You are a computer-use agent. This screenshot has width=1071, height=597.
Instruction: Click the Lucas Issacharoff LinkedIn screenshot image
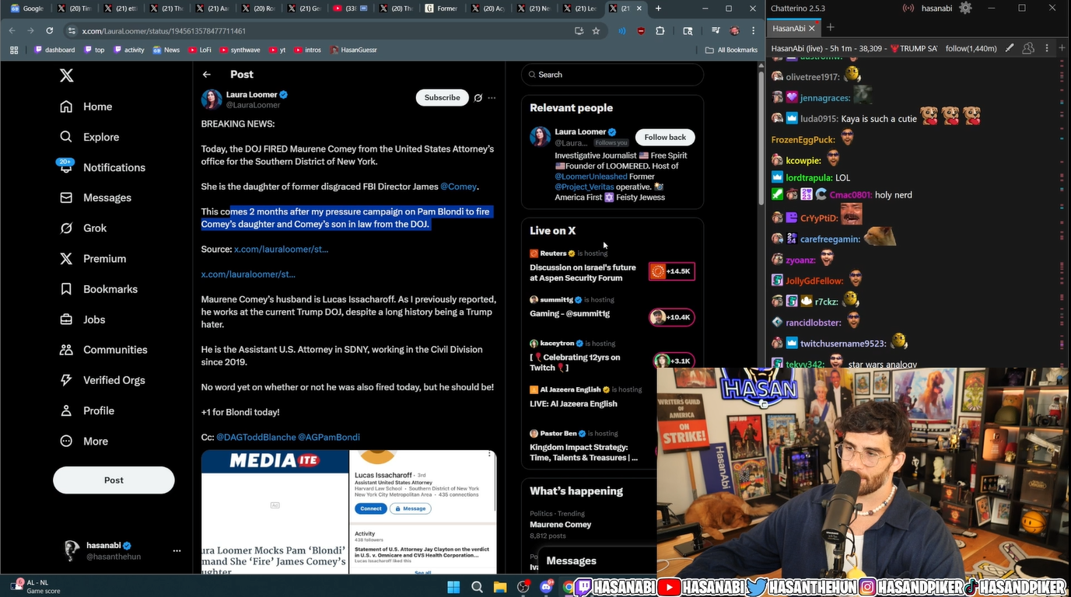423,512
